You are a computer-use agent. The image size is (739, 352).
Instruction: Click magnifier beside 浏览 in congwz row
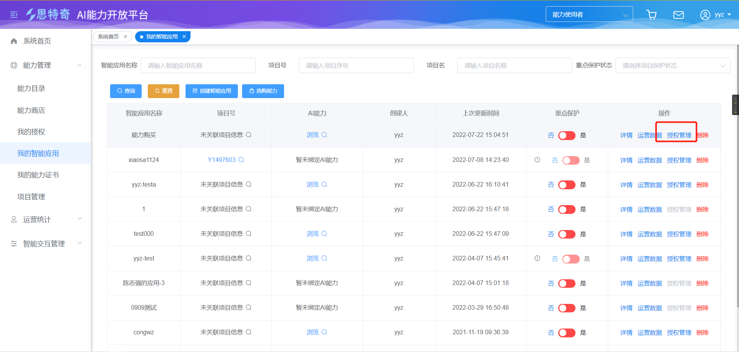coord(324,332)
